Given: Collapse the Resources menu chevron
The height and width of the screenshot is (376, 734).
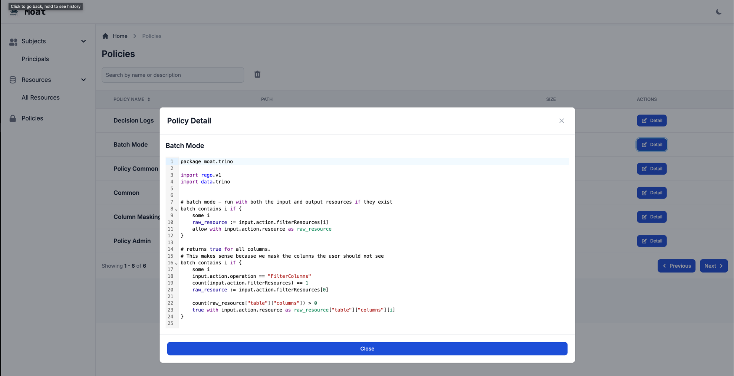Looking at the screenshot, I should coord(83,80).
